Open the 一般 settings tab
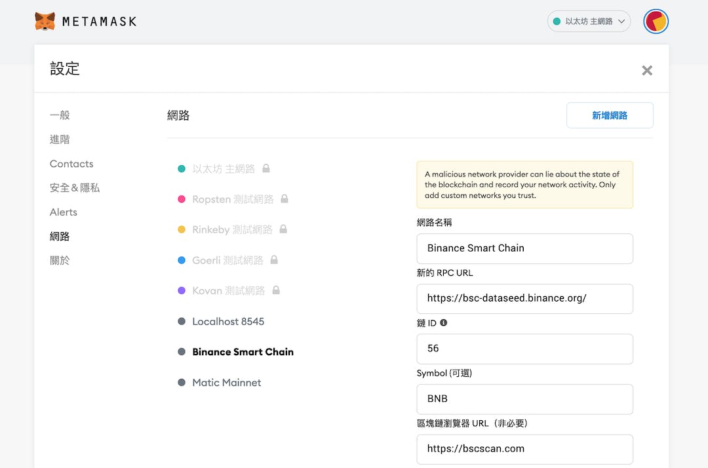 click(x=60, y=115)
